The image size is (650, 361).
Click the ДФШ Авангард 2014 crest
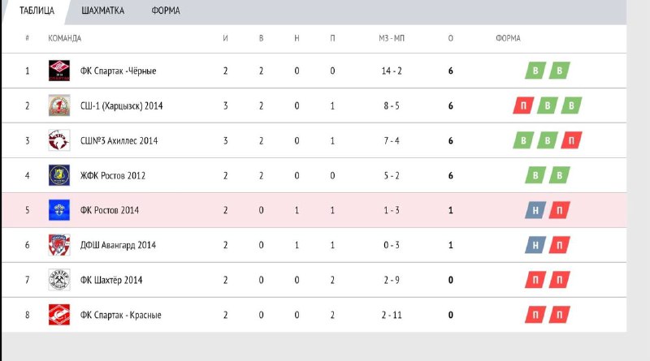(x=59, y=245)
